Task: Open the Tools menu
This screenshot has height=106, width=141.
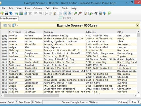Action: (x=65, y=8)
